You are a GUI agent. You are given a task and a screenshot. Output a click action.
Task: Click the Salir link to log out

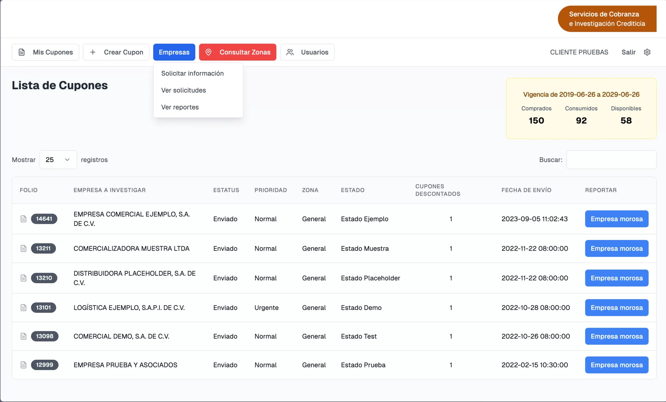628,52
